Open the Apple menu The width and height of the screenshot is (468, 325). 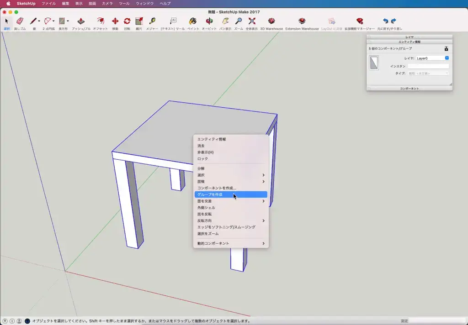(x=8, y=4)
